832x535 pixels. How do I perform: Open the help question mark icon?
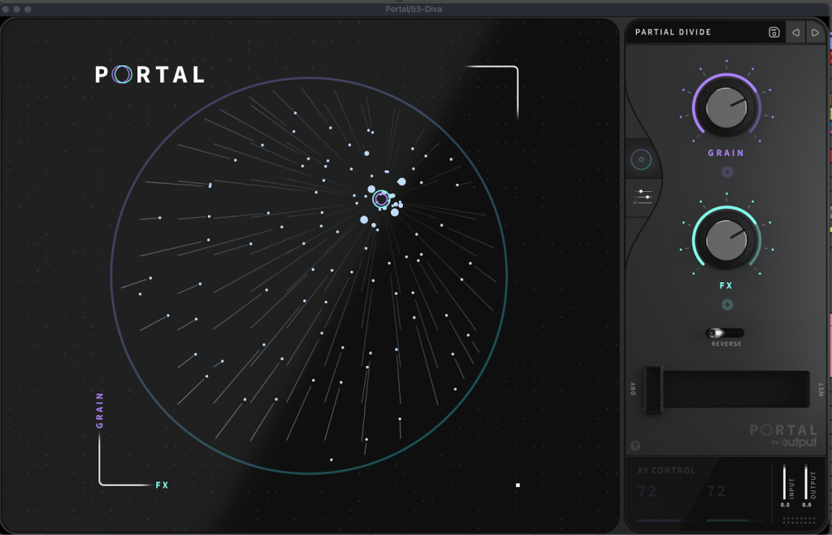pyautogui.click(x=635, y=446)
